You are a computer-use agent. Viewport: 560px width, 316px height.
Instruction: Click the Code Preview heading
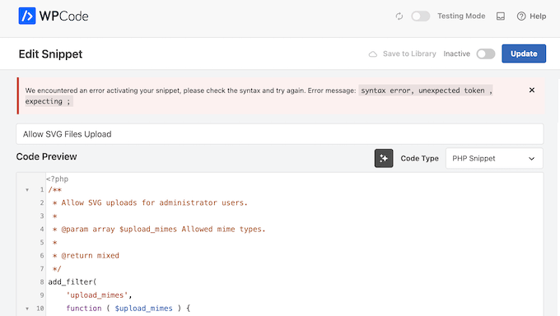click(x=46, y=156)
